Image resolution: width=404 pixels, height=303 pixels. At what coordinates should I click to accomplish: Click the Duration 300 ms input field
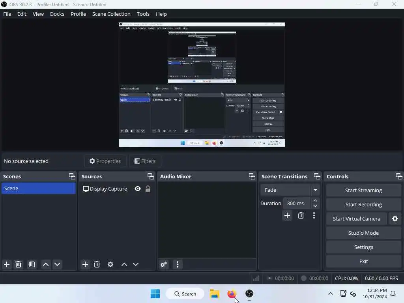tap(296, 203)
